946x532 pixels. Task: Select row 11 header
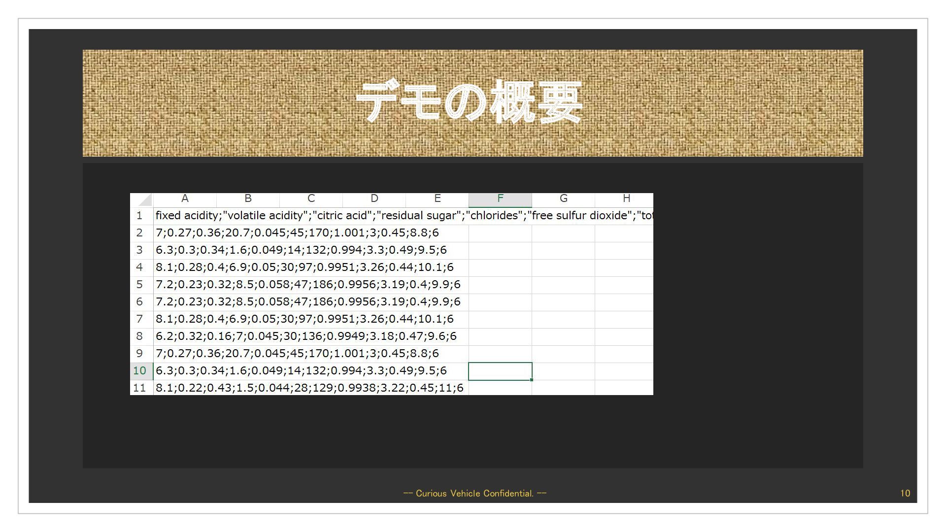point(140,388)
